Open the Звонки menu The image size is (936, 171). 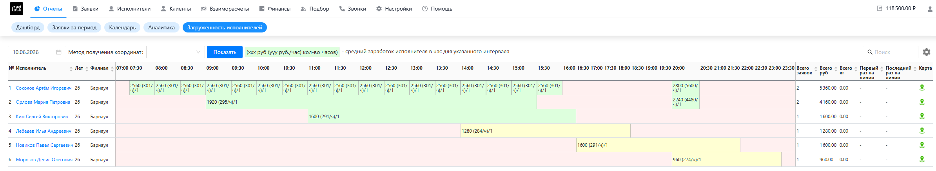click(352, 9)
